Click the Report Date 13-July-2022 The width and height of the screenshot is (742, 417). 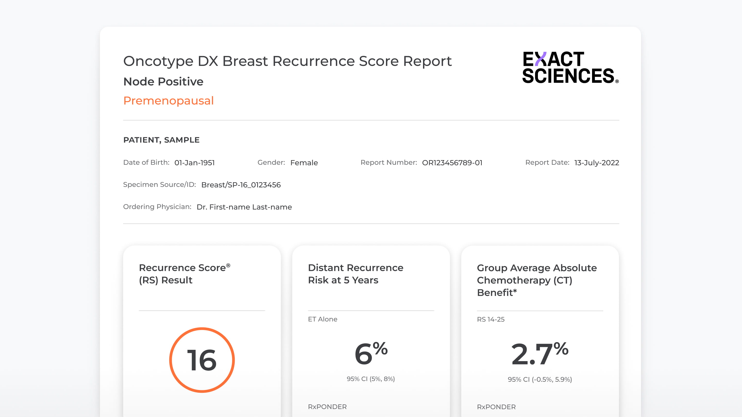click(596, 163)
